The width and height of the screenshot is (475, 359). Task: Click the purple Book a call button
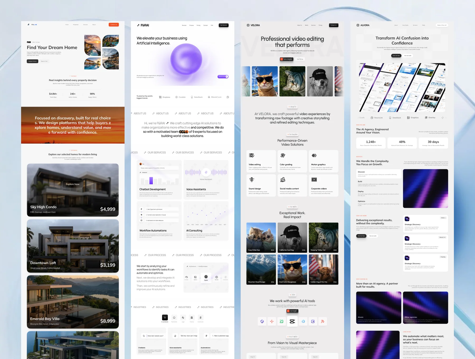pos(223,77)
